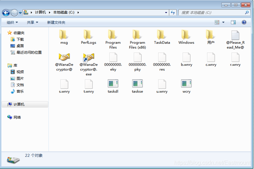The width and height of the screenshot is (254, 169).
Task: Click 计算机 in the address bar
Action: pos(40,12)
